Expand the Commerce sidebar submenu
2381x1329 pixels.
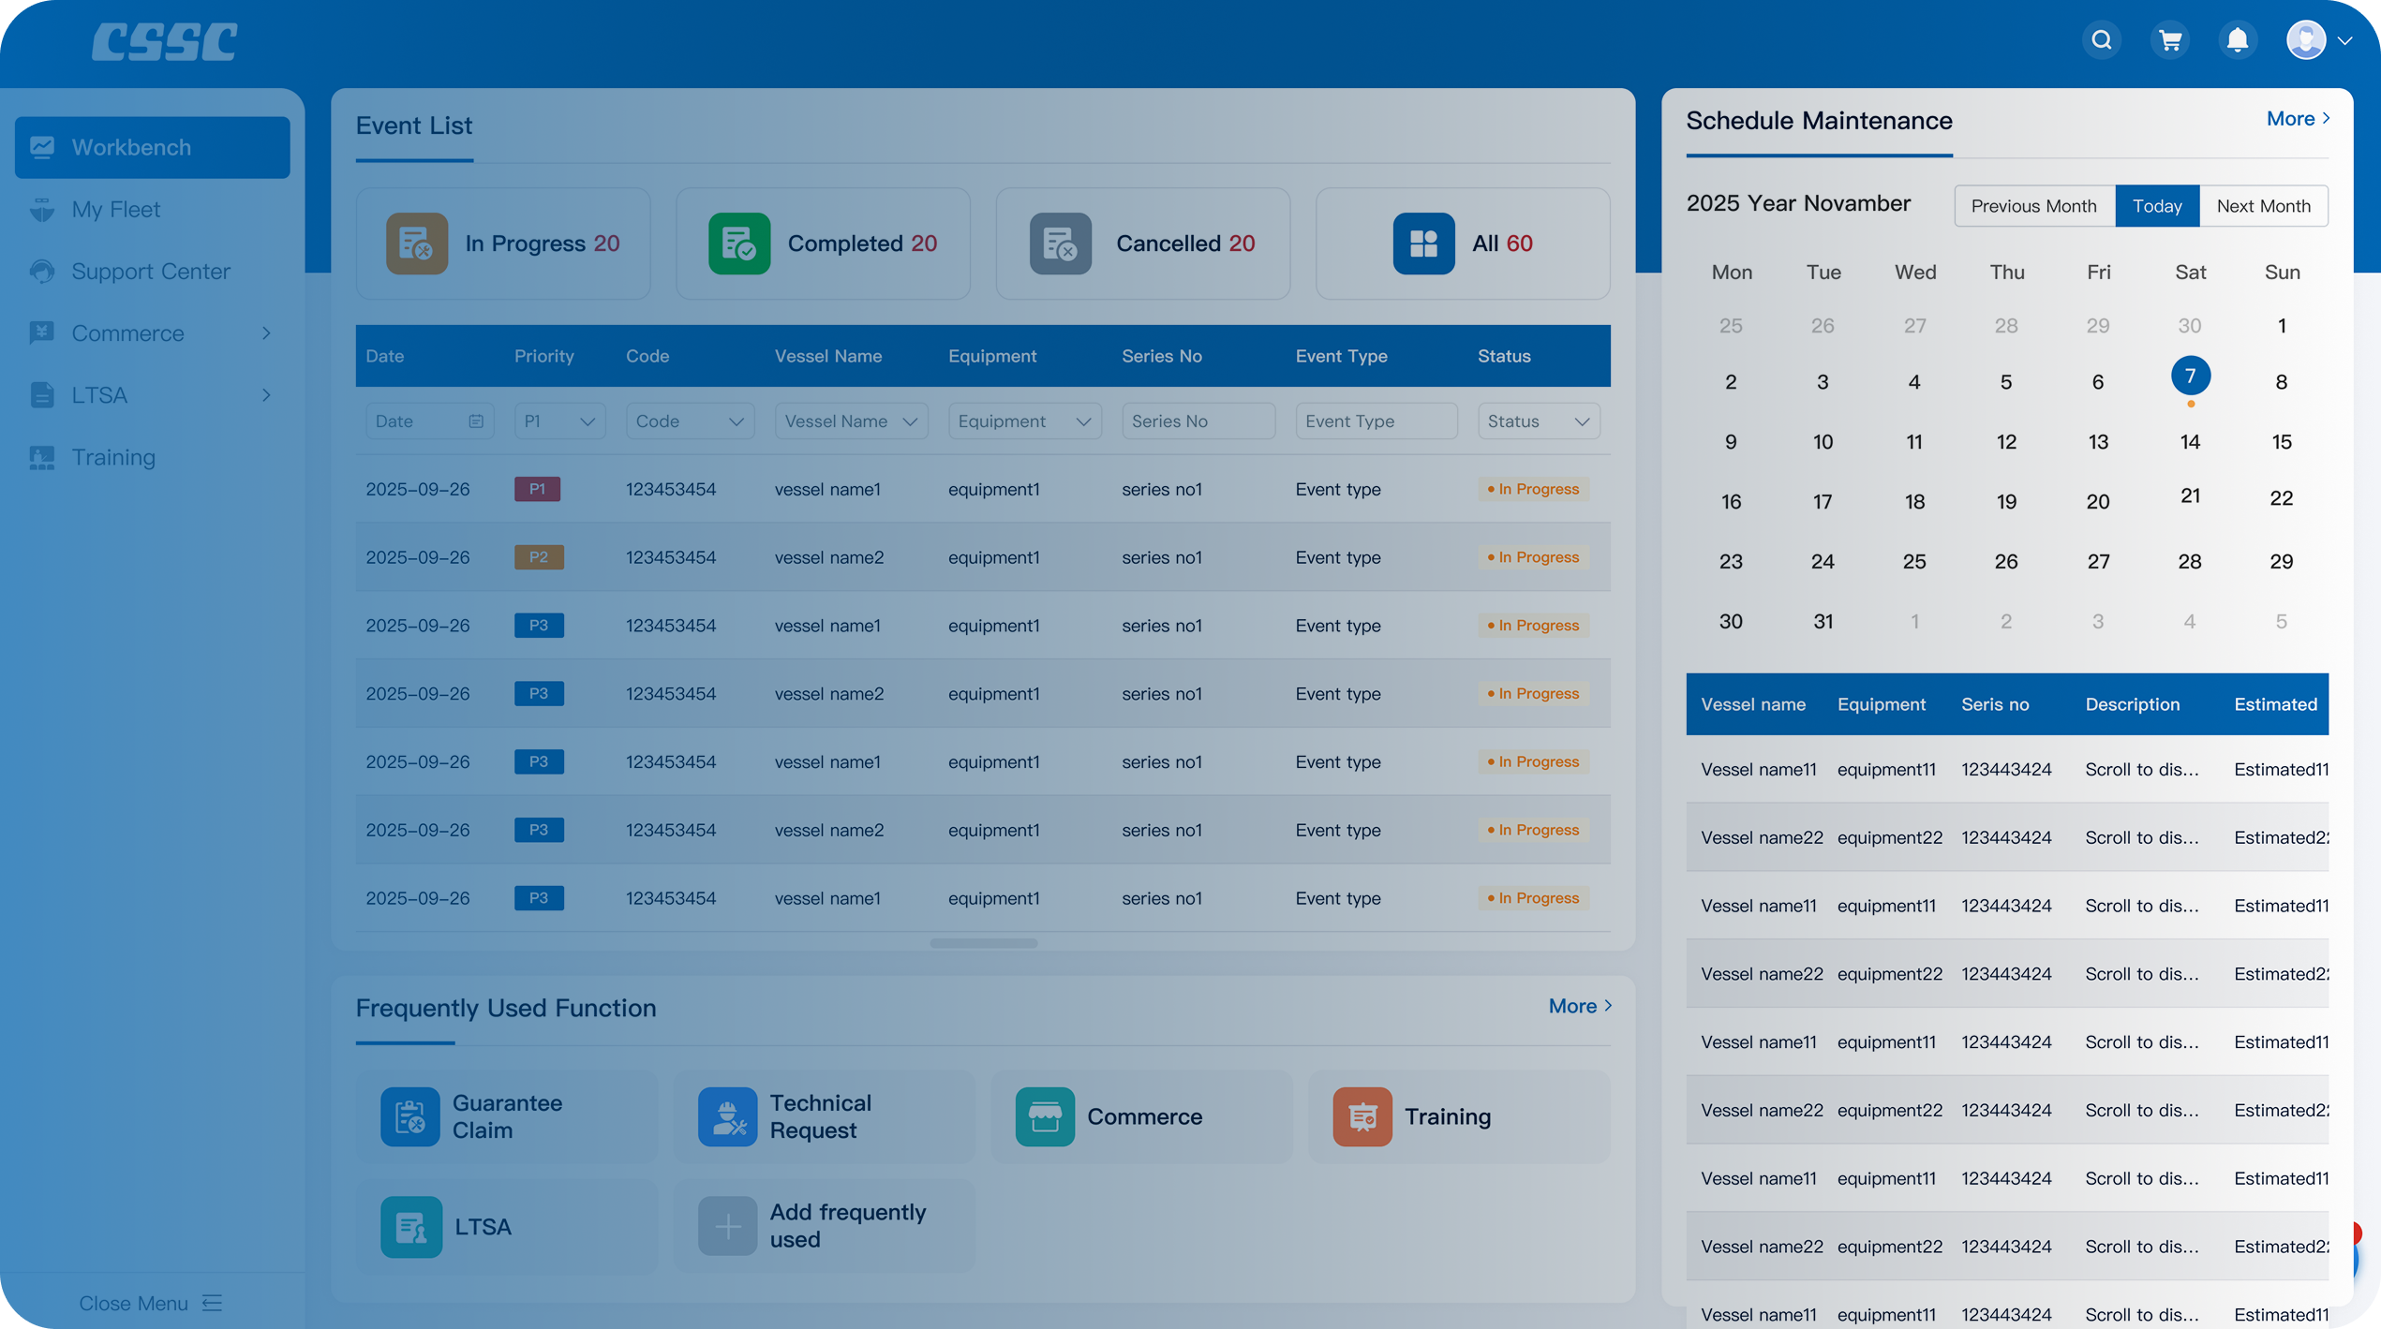266,333
